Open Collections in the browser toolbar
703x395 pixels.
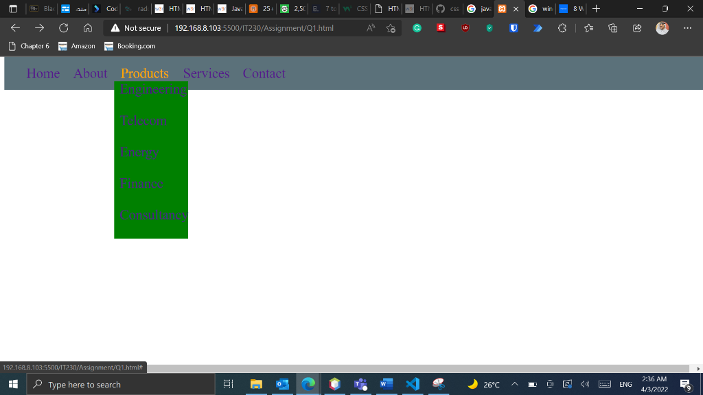coord(612,28)
